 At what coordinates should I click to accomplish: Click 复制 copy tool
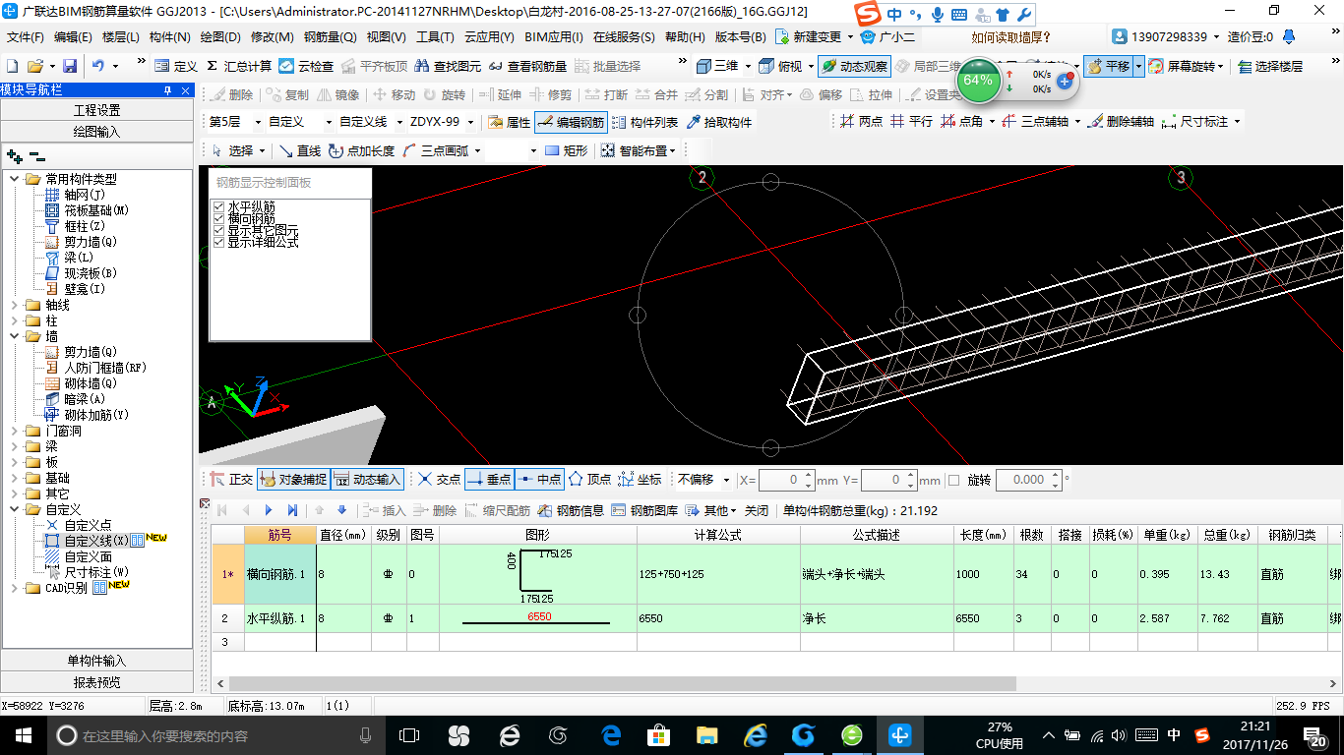(287, 94)
